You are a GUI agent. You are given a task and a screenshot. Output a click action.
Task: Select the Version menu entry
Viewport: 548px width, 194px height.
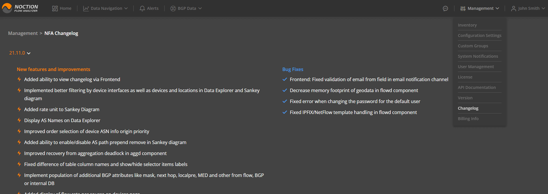tap(465, 98)
